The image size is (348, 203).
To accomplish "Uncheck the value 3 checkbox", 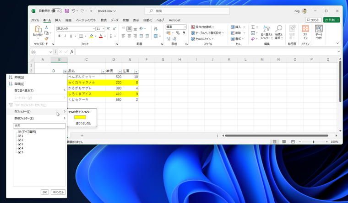I will click(20, 144).
